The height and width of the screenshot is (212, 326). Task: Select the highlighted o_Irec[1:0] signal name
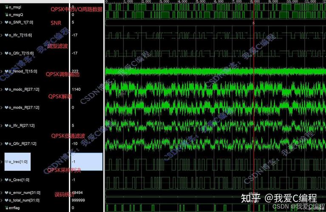pyautogui.click(x=18, y=162)
